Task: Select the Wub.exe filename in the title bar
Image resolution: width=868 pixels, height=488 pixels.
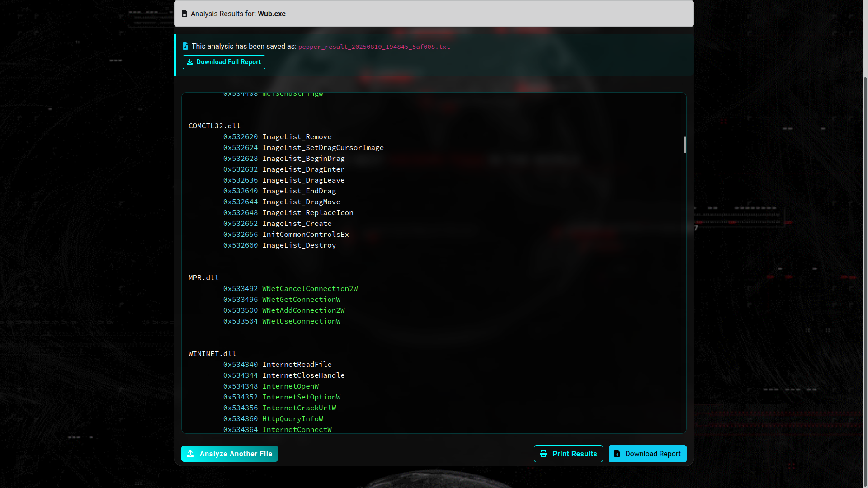Action: pos(271,14)
